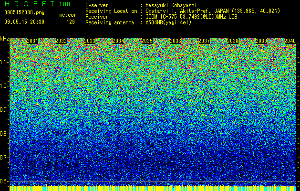Select the 2039 time label

tap(261, 41)
